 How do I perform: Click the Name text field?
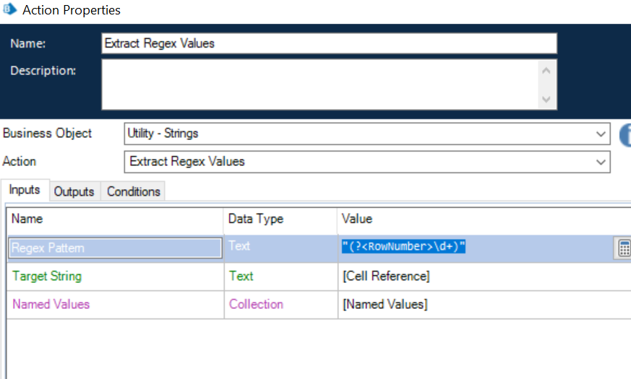tap(329, 43)
